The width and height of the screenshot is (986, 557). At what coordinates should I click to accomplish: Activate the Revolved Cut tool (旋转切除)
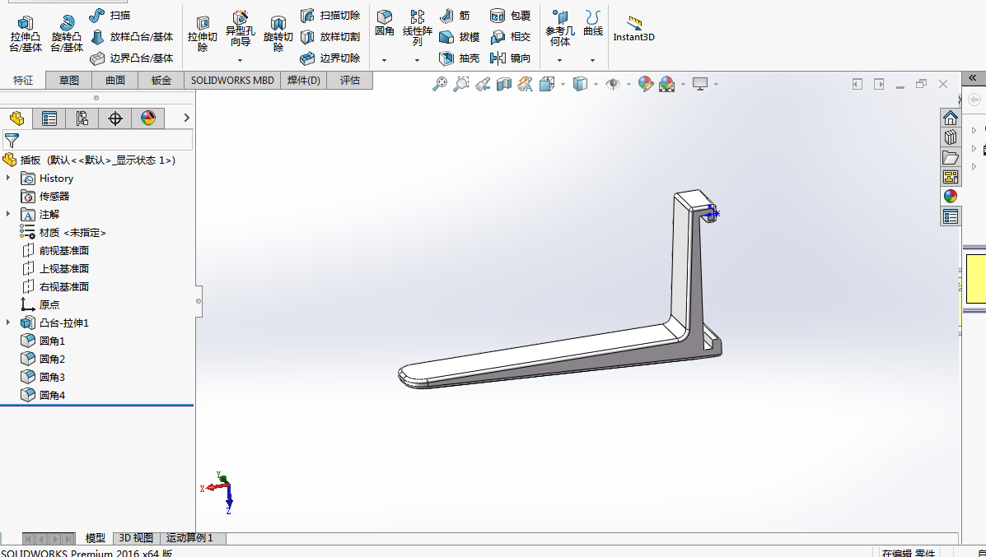pos(278,34)
